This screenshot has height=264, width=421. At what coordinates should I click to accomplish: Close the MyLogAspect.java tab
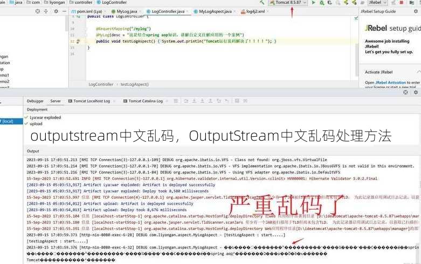(234, 11)
